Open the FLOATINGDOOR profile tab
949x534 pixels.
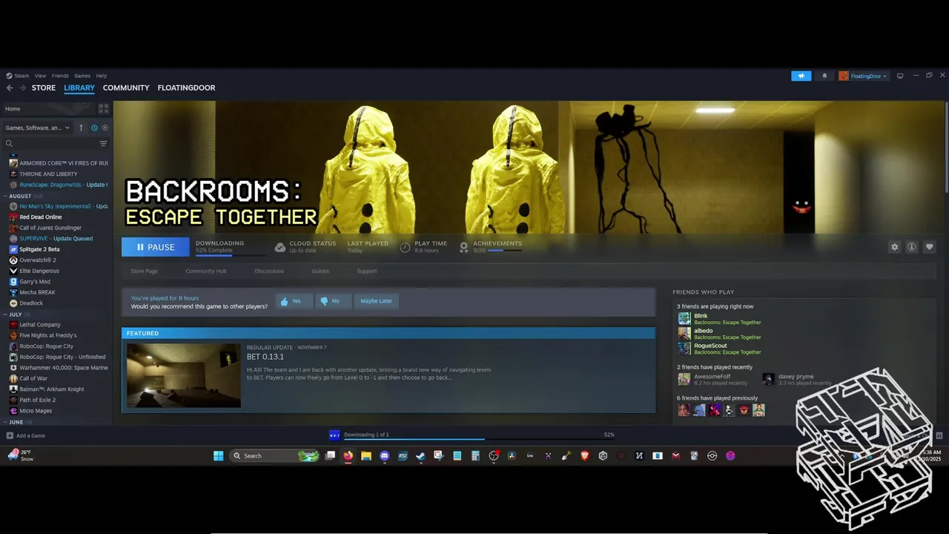pos(186,88)
